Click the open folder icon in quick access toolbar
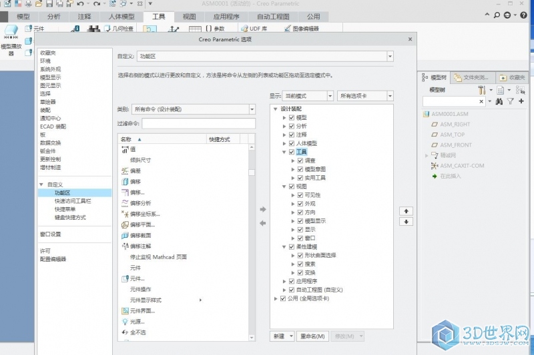The width and height of the screenshot is (534, 355). click(39, 4)
